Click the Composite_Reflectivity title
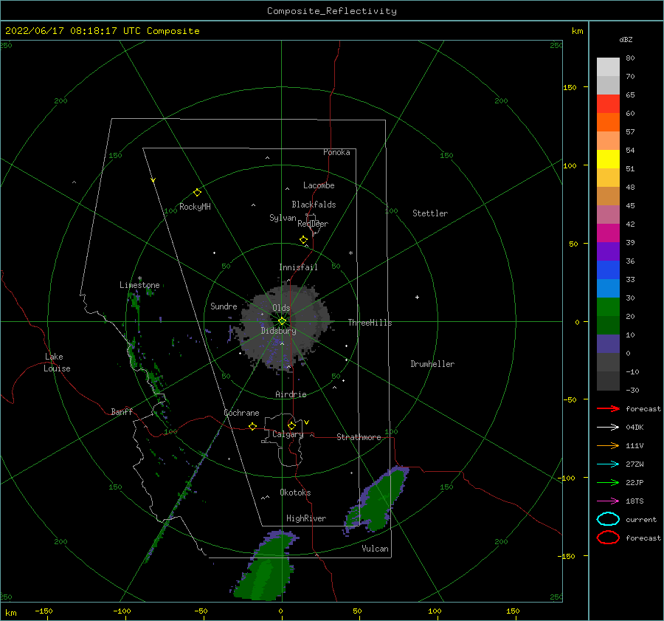Viewport: 664px width, 621px height. pos(332,11)
